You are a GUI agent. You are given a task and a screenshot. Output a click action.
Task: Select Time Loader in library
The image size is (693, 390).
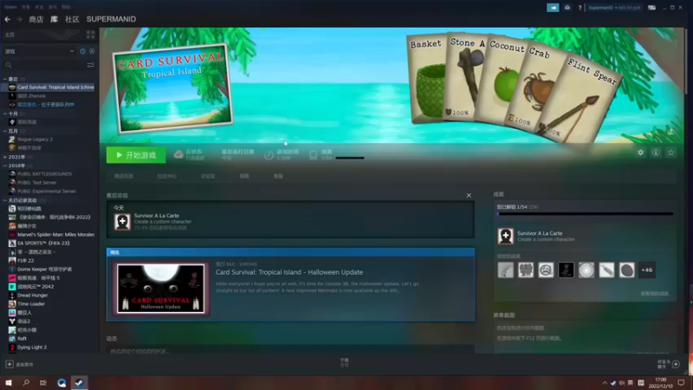[31, 304]
